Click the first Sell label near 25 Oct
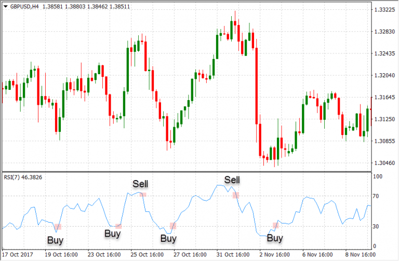 140,184
